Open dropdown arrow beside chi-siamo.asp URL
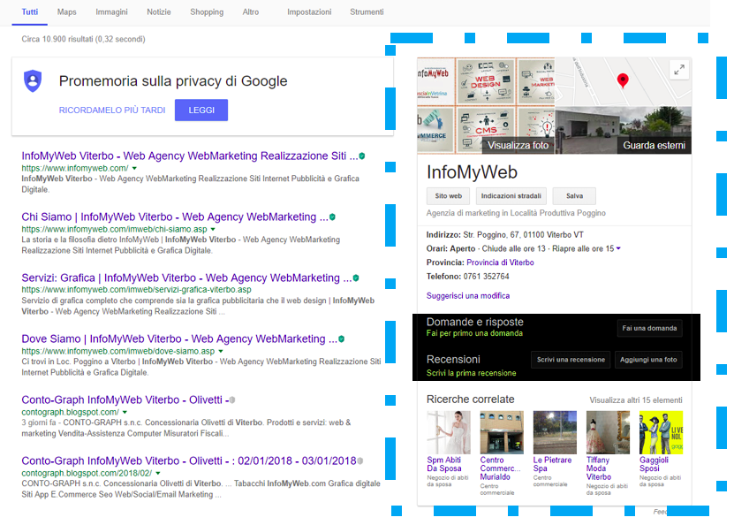Viewport: 734px width, 525px height. pyautogui.click(x=213, y=229)
